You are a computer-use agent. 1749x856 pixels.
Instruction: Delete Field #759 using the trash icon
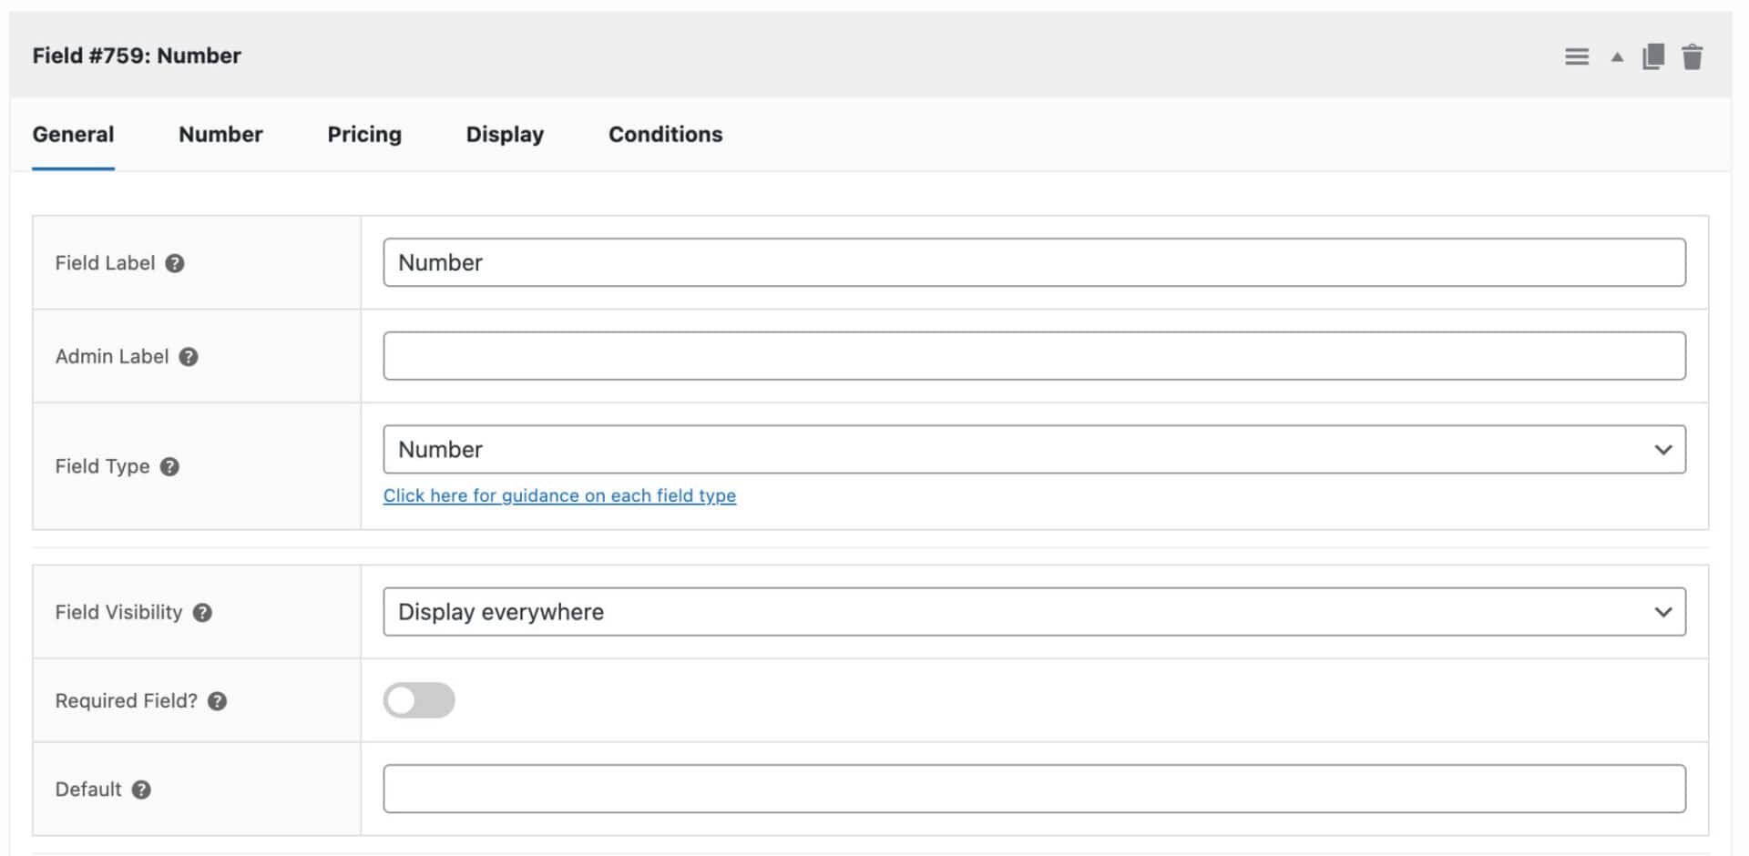click(1694, 56)
